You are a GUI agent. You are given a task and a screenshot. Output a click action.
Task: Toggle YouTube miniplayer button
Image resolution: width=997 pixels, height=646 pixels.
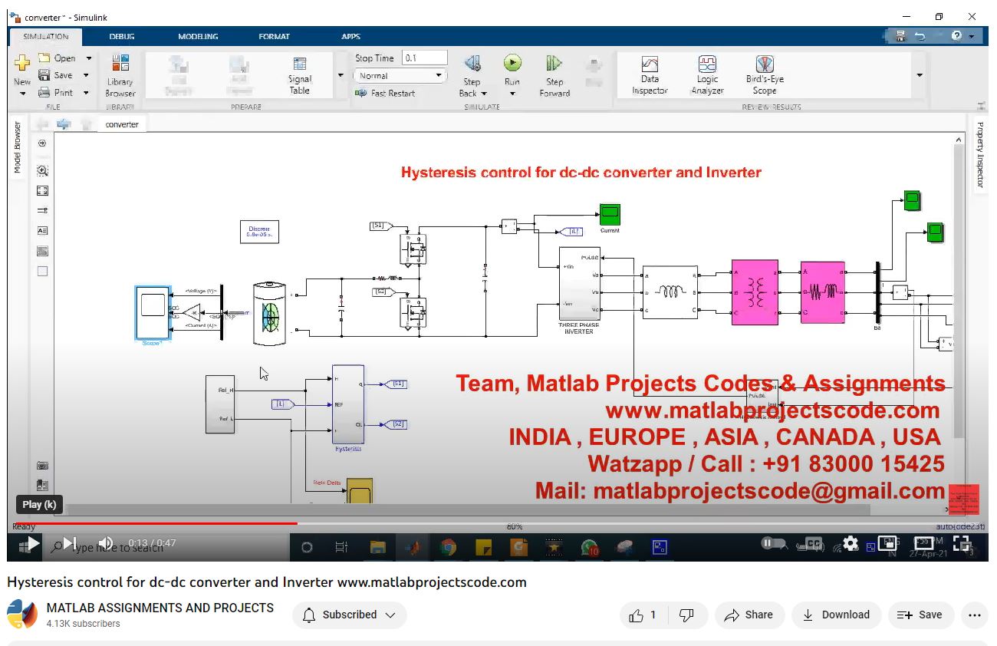coord(887,544)
